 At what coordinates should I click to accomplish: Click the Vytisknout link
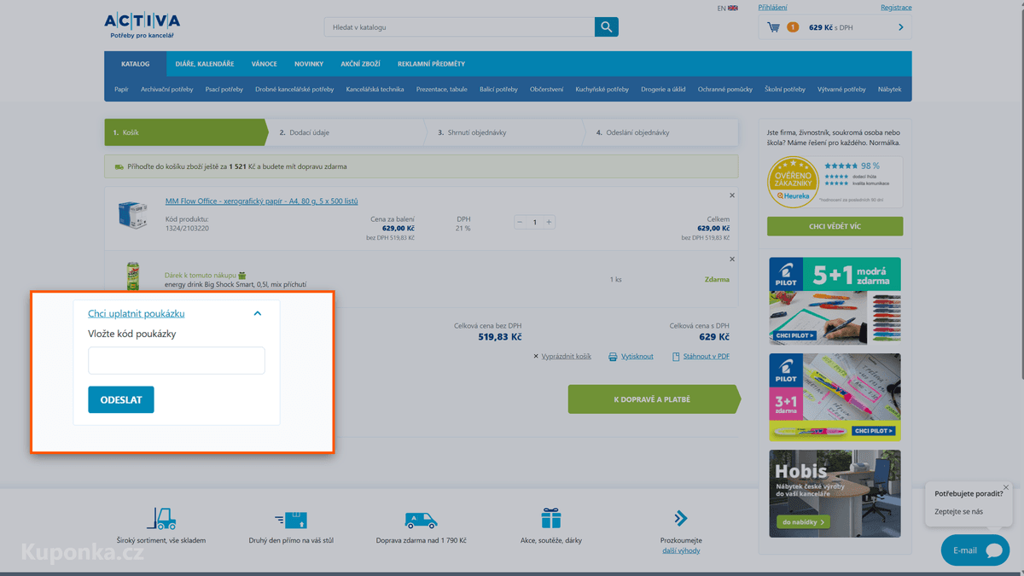pyautogui.click(x=637, y=357)
